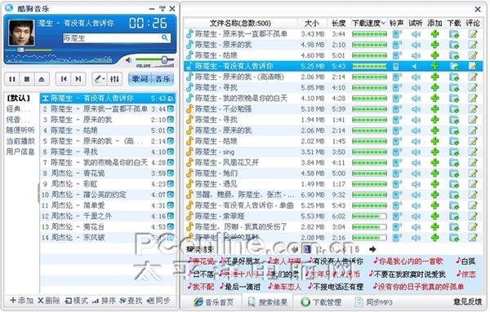Click the search magnifier in player
The image size is (490, 312).
point(165,38)
